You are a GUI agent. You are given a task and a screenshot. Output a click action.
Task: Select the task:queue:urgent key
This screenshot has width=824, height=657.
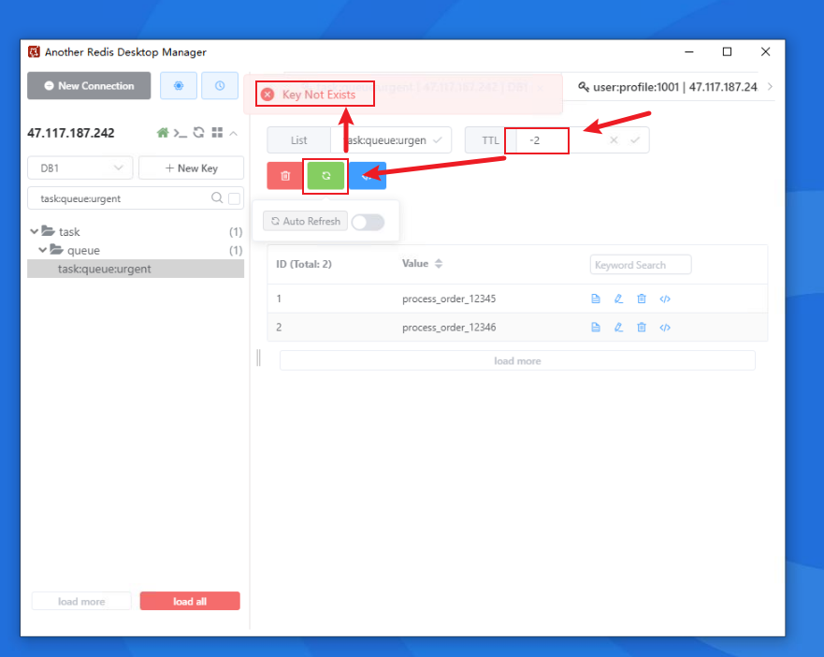[x=136, y=269]
